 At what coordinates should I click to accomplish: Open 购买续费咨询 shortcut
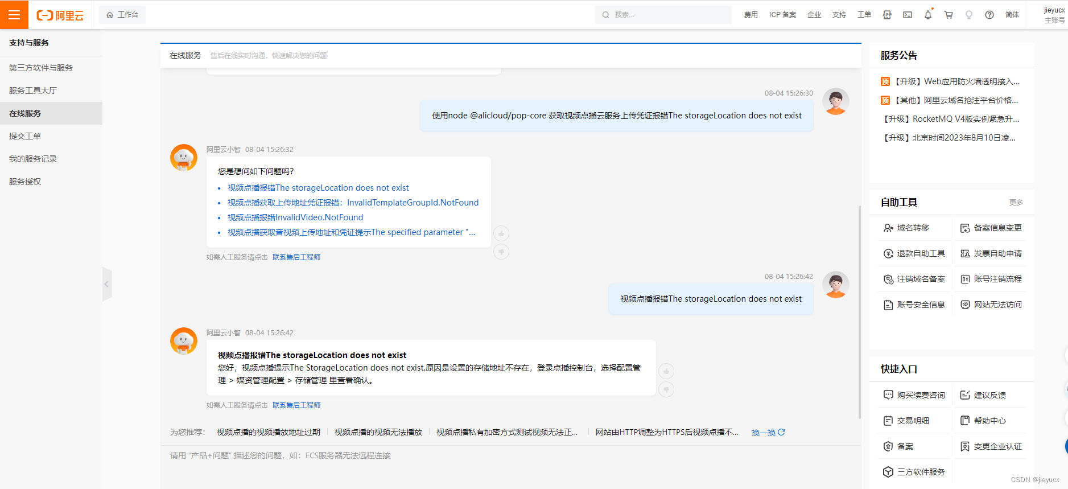pos(914,395)
